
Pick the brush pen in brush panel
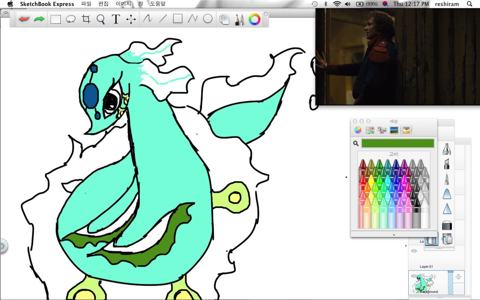click(x=447, y=179)
